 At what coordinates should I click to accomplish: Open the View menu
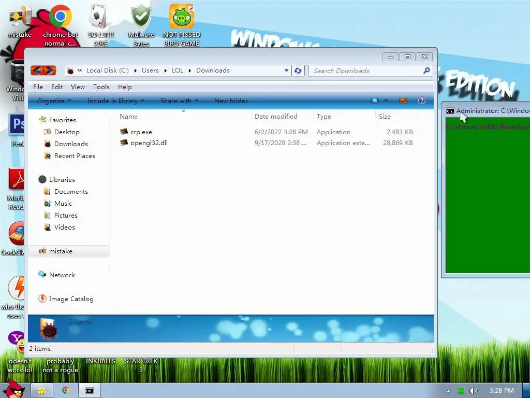coord(78,87)
